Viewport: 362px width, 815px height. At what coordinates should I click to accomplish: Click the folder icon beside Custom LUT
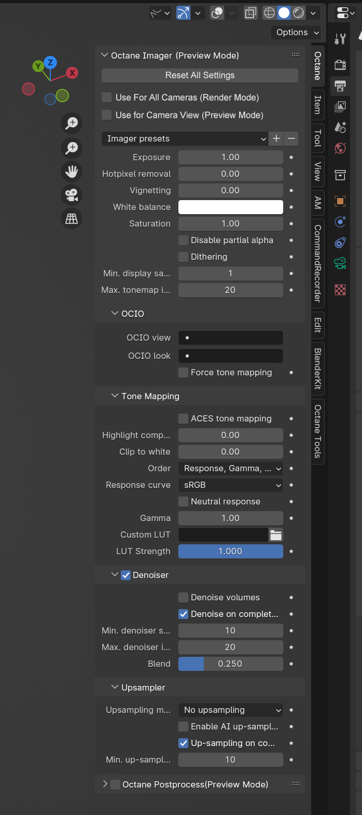coord(276,535)
